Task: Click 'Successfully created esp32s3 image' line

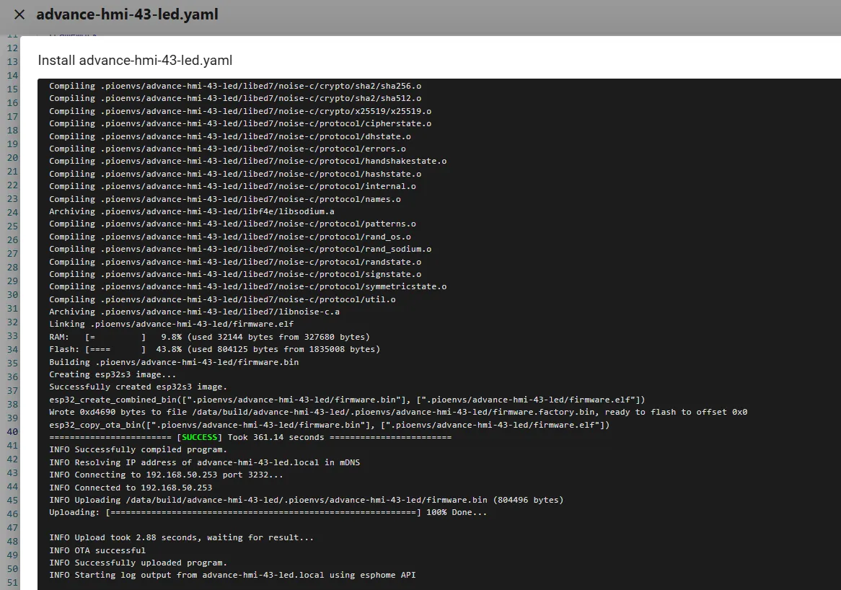Action: click(x=138, y=387)
